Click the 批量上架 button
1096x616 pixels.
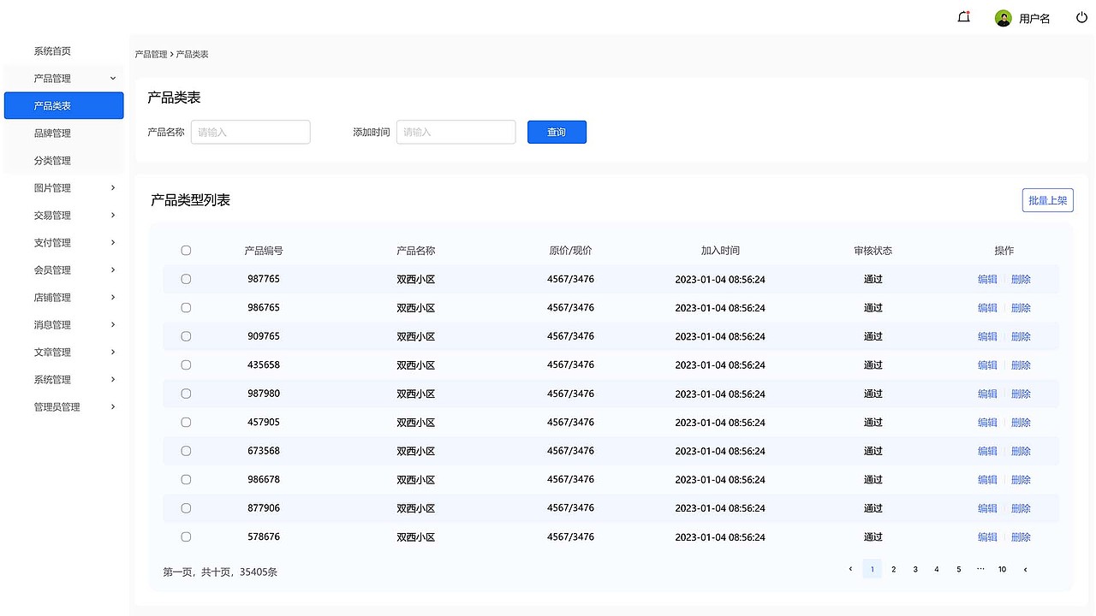(x=1048, y=200)
